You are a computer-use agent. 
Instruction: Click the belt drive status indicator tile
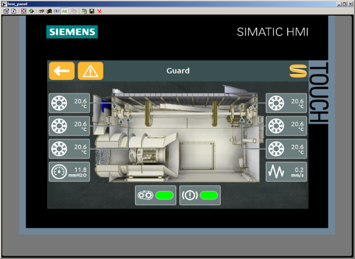(x=155, y=195)
